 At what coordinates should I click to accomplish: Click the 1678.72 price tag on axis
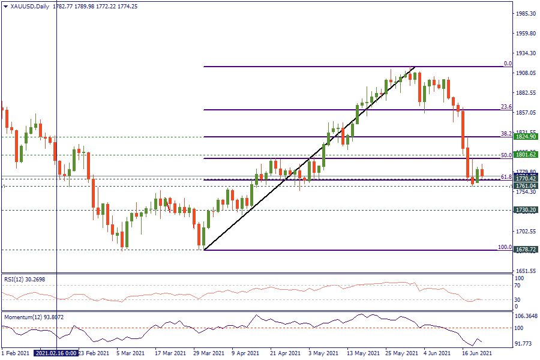tap(525, 249)
